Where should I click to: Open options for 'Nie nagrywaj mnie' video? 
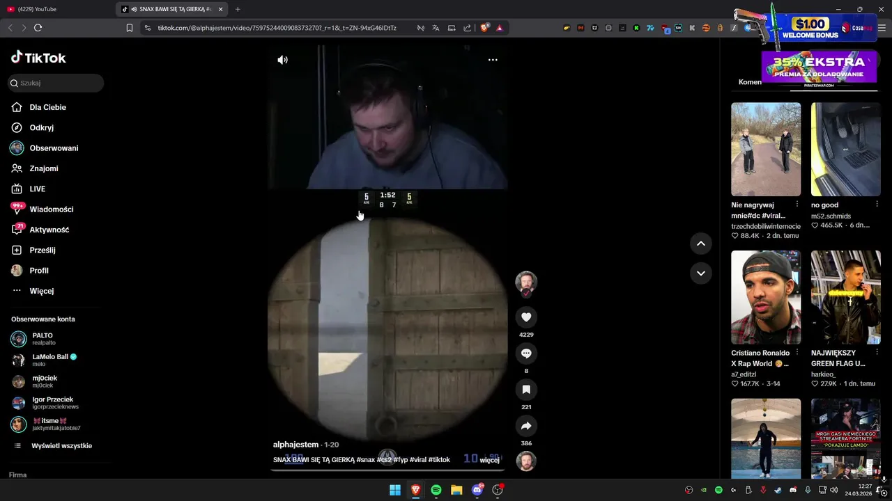coord(797,205)
